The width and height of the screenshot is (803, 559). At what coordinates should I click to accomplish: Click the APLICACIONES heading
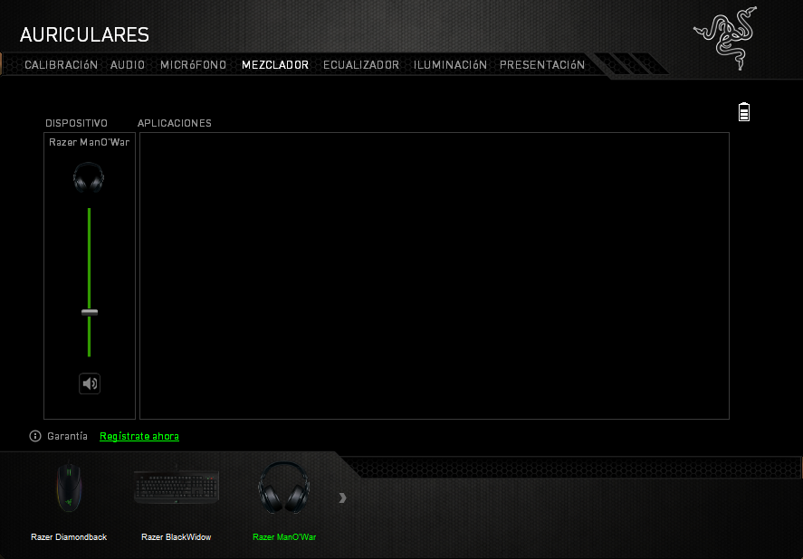tap(175, 123)
